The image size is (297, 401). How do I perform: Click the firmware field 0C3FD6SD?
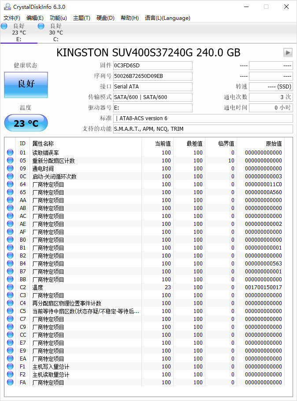click(152, 66)
